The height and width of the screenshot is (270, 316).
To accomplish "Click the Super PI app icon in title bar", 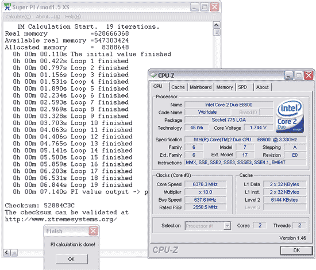I will pyautogui.click(x=7, y=7).
